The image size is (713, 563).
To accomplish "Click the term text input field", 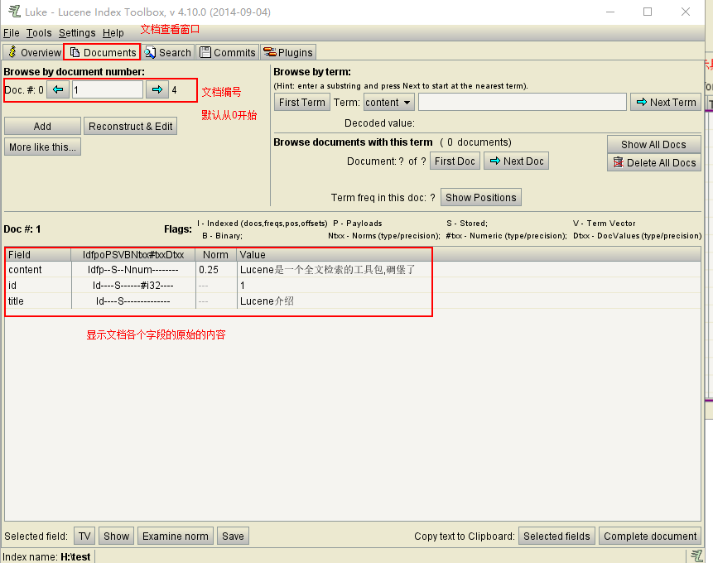I will (522, 103).
